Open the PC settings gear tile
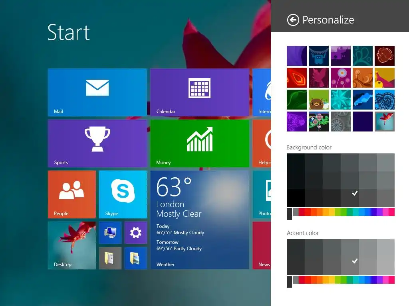The image size is (409, 306). [136, 233]
